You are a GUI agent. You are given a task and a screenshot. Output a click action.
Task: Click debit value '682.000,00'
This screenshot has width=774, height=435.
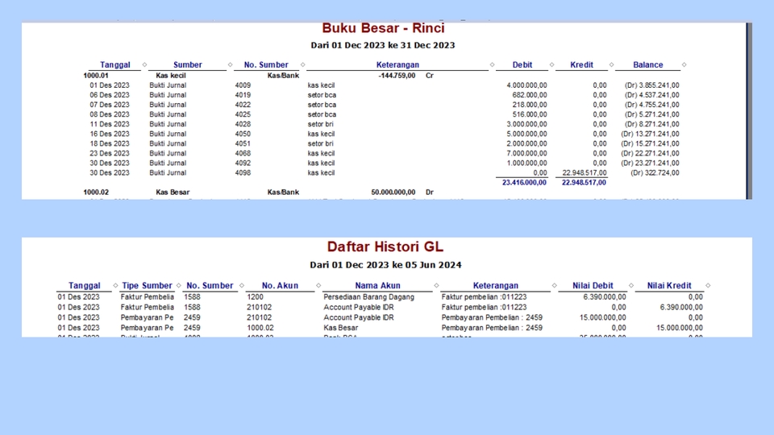(530, 95)
